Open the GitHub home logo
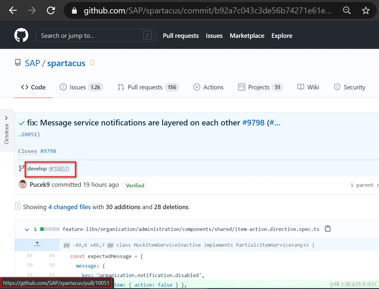The width and height of the screenshot is (379, 289). (21, 35)
